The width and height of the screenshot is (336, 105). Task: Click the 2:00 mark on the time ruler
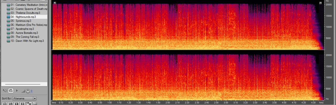[168, 103]
